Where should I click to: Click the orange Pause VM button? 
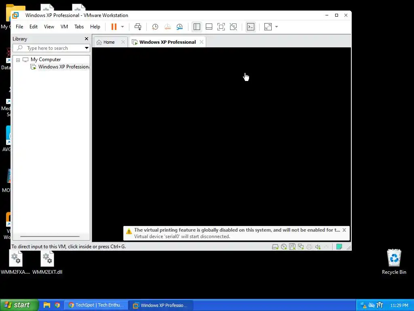(x=114, y=27)
